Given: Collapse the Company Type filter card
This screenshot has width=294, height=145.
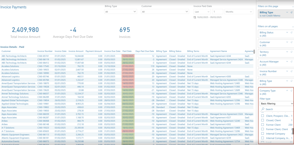Looking at the screenshot, I should [x=287, y=91].
